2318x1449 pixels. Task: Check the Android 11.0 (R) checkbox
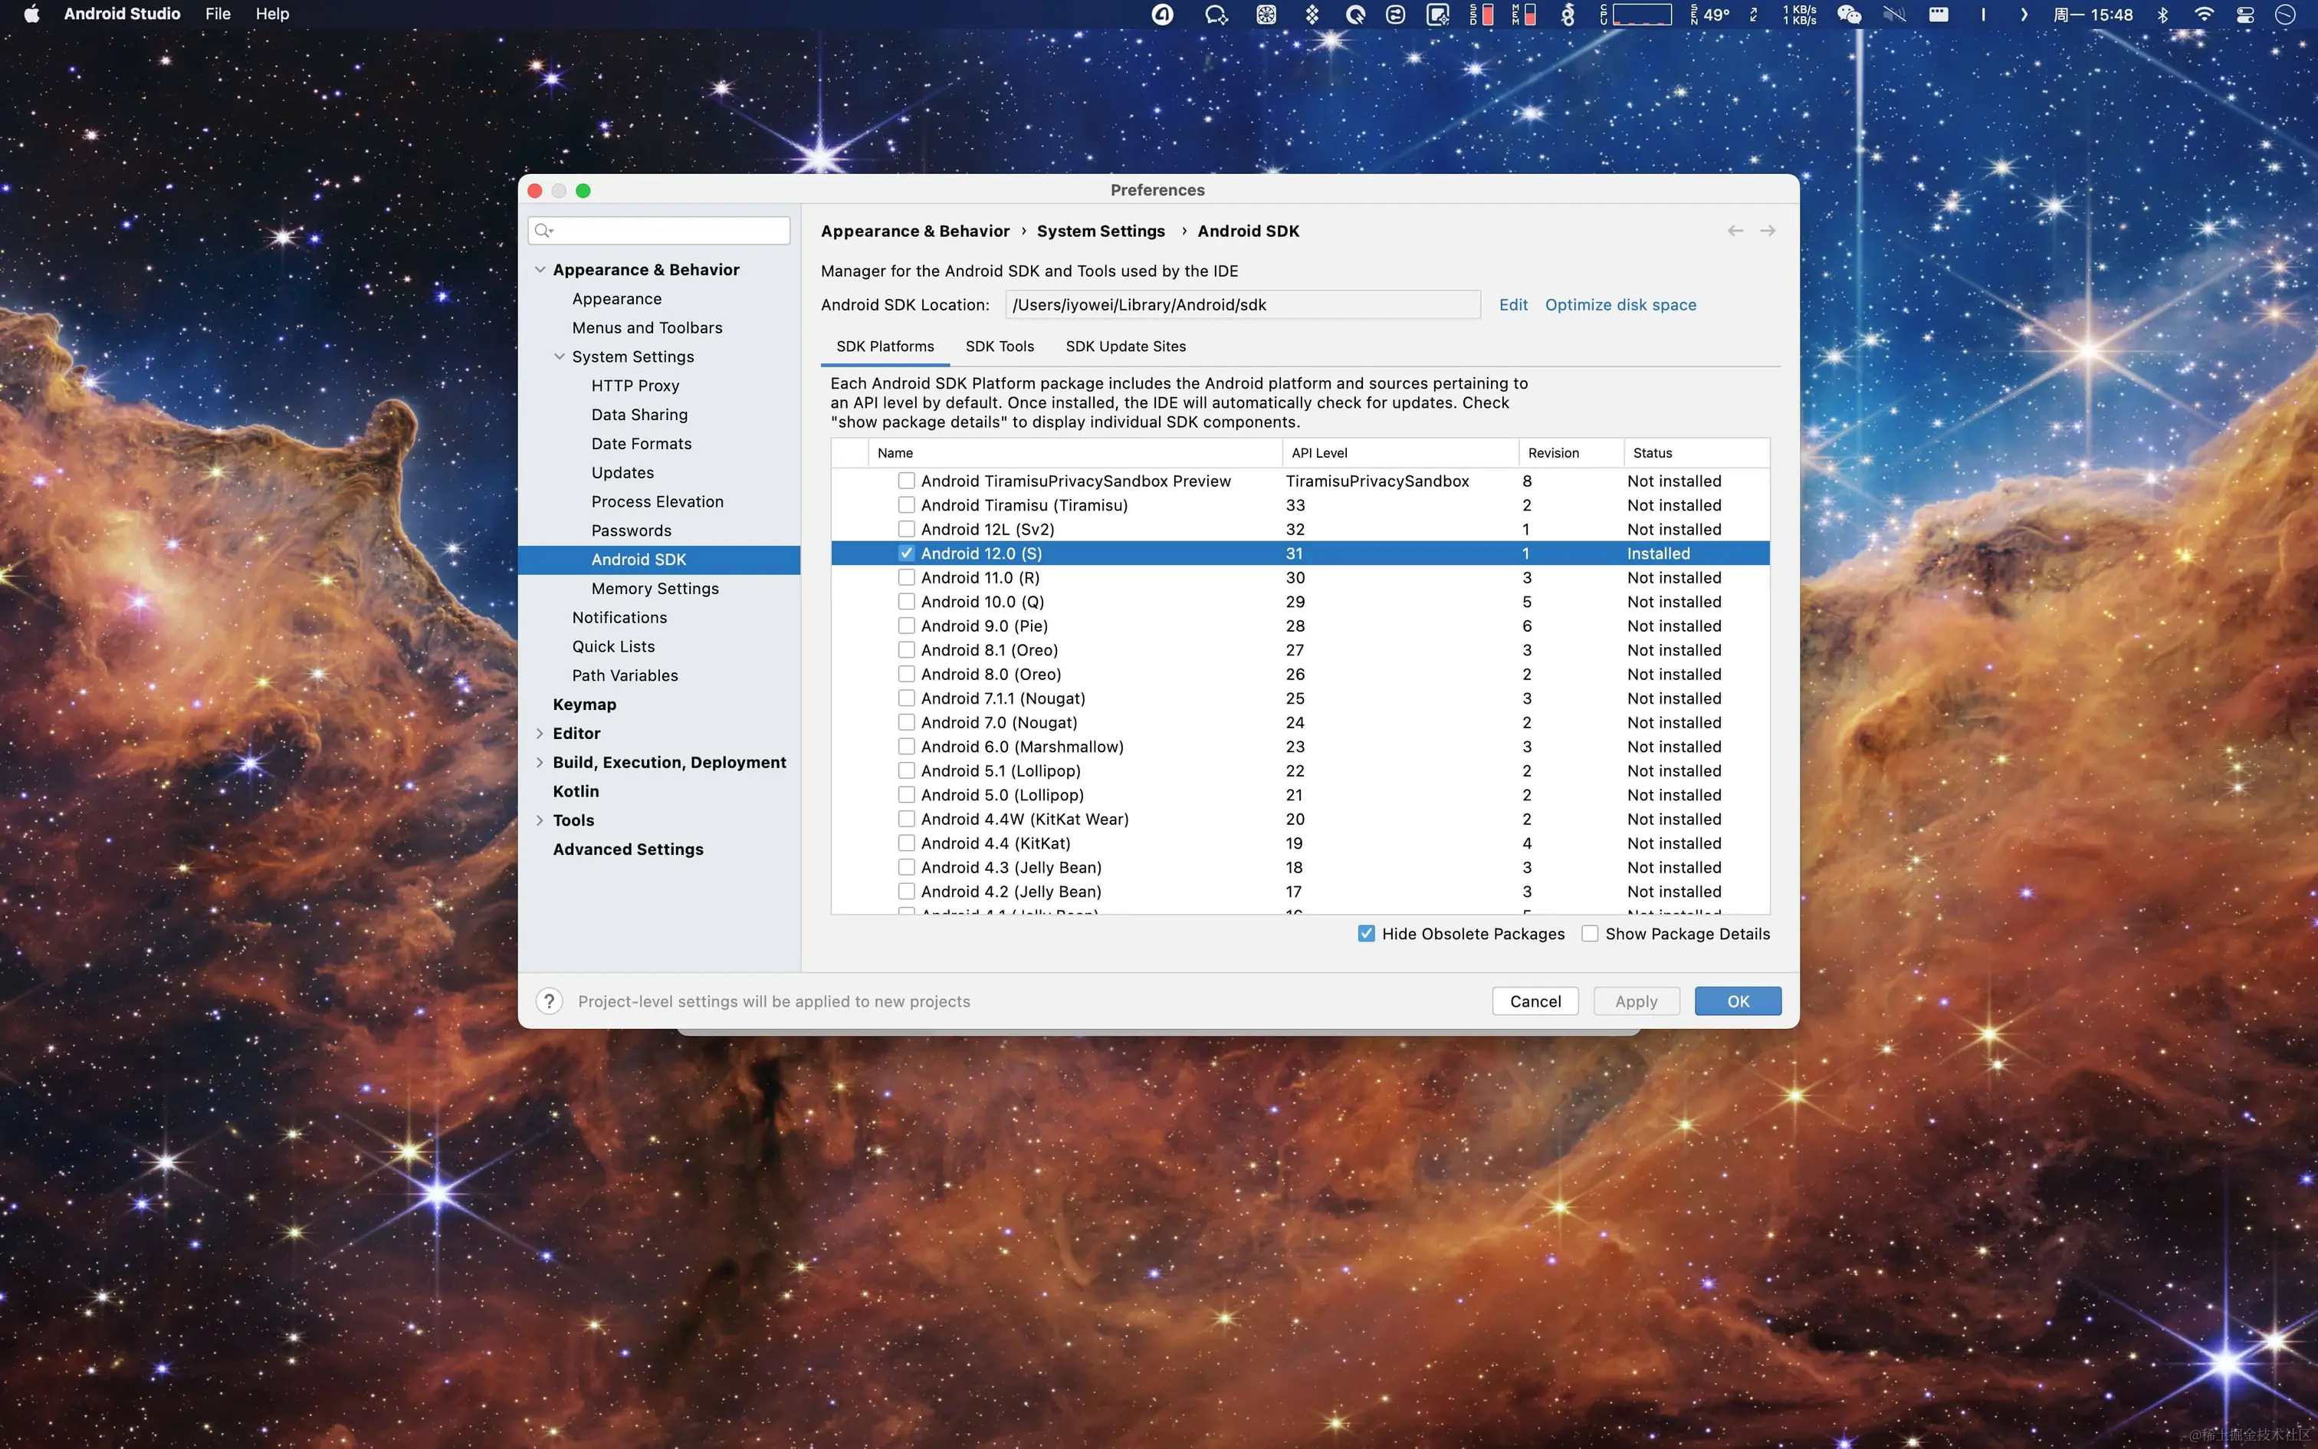[906, 578]
